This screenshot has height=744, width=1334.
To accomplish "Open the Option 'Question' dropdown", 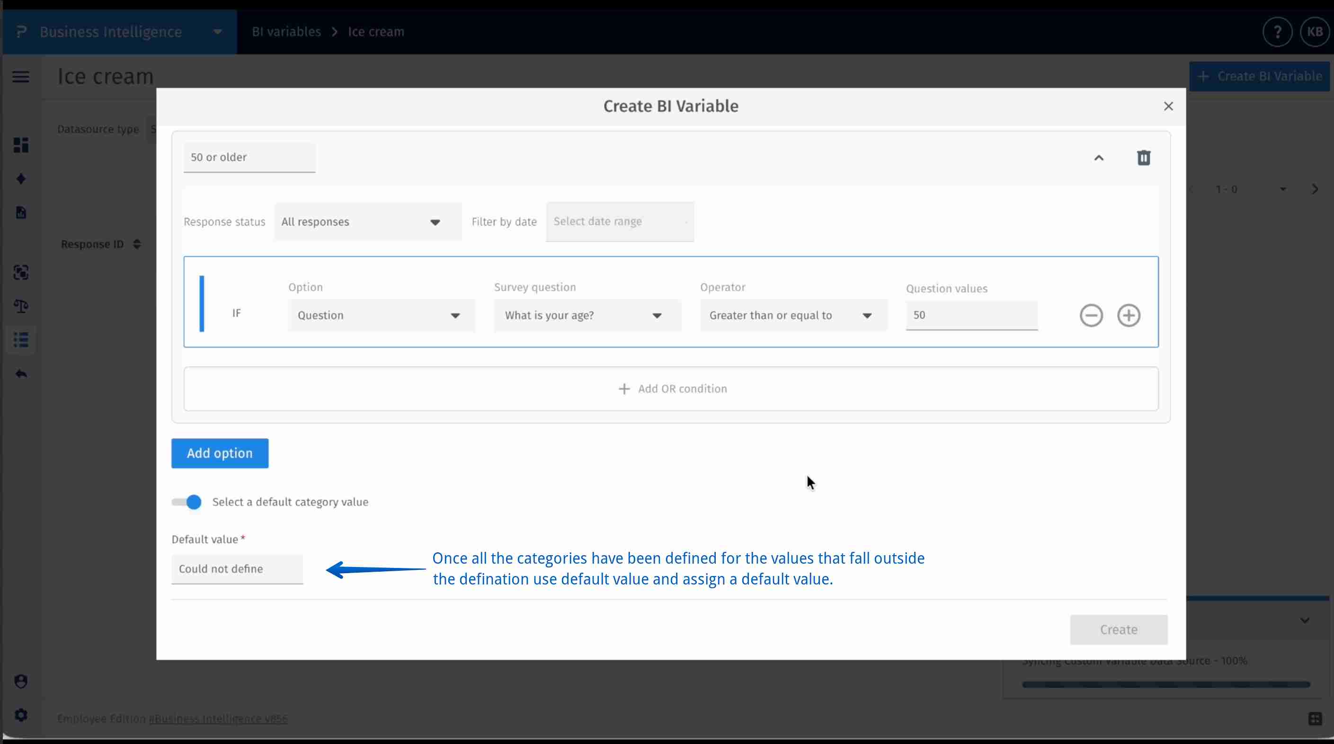I will (x=381, y=315).
